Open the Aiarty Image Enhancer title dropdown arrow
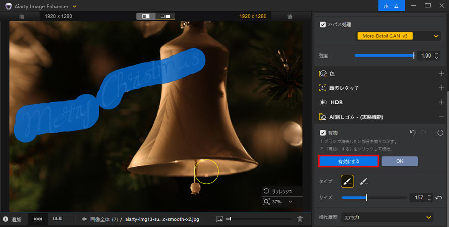The width and height of the screenshot is (449, 227). pos(75,6)
